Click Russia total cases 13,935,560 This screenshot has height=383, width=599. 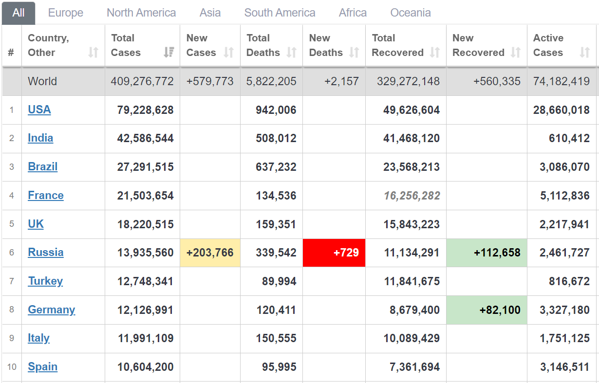pos(146,253)
